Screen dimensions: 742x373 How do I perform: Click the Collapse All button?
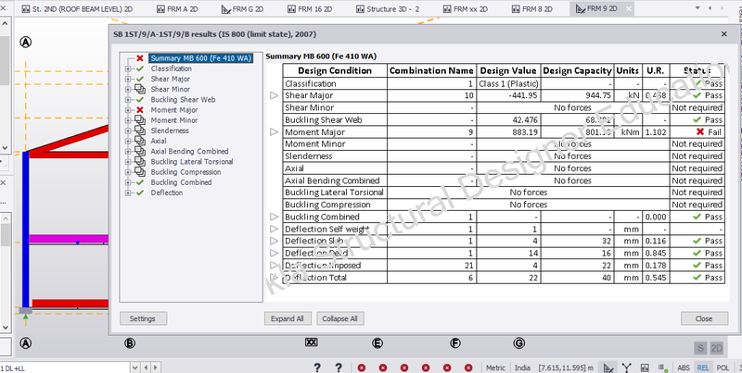point(339,318)
